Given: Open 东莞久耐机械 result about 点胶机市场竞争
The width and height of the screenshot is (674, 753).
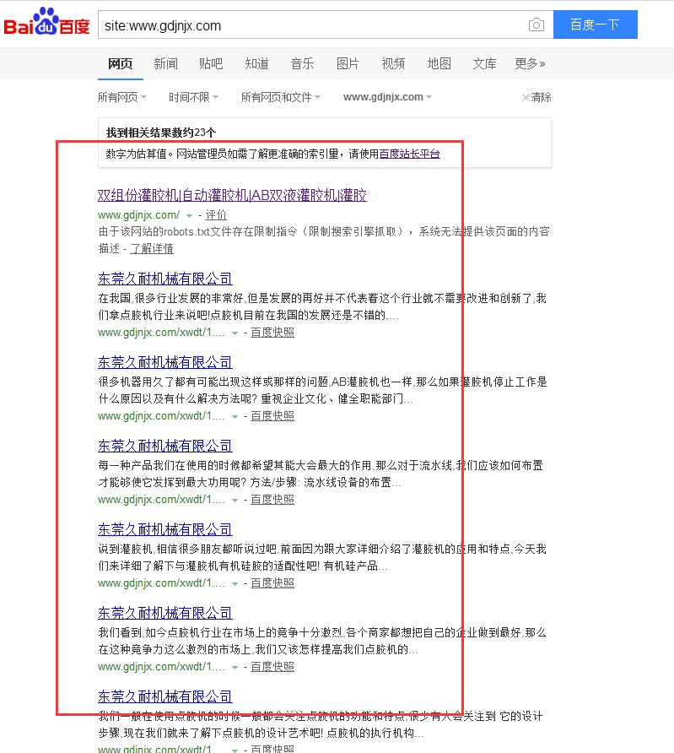Looking at the screenshot, I should (x=165, y=613).
